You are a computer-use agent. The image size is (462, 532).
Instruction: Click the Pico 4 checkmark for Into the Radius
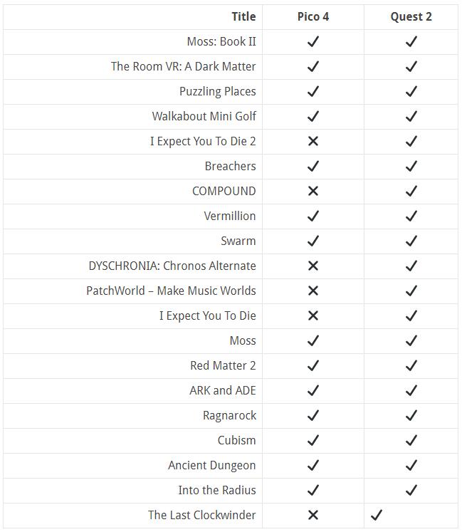click(313, 491)
